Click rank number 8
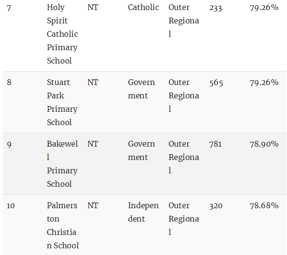The image size is (287, 255). 9,83
